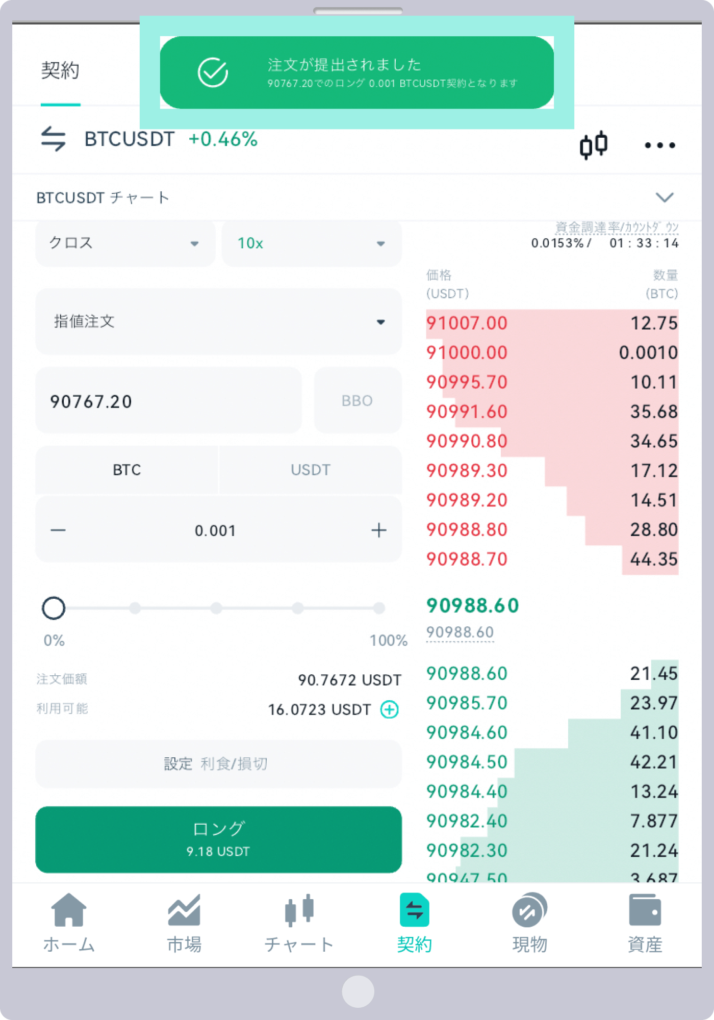This screenshot has width=714, height=1020.
Task: Open the 現物 spot trading tab
Action: (529, 923)
